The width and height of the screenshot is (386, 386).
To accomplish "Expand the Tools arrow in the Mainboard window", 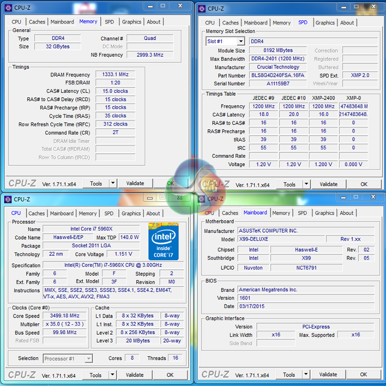I will point(306,374).
